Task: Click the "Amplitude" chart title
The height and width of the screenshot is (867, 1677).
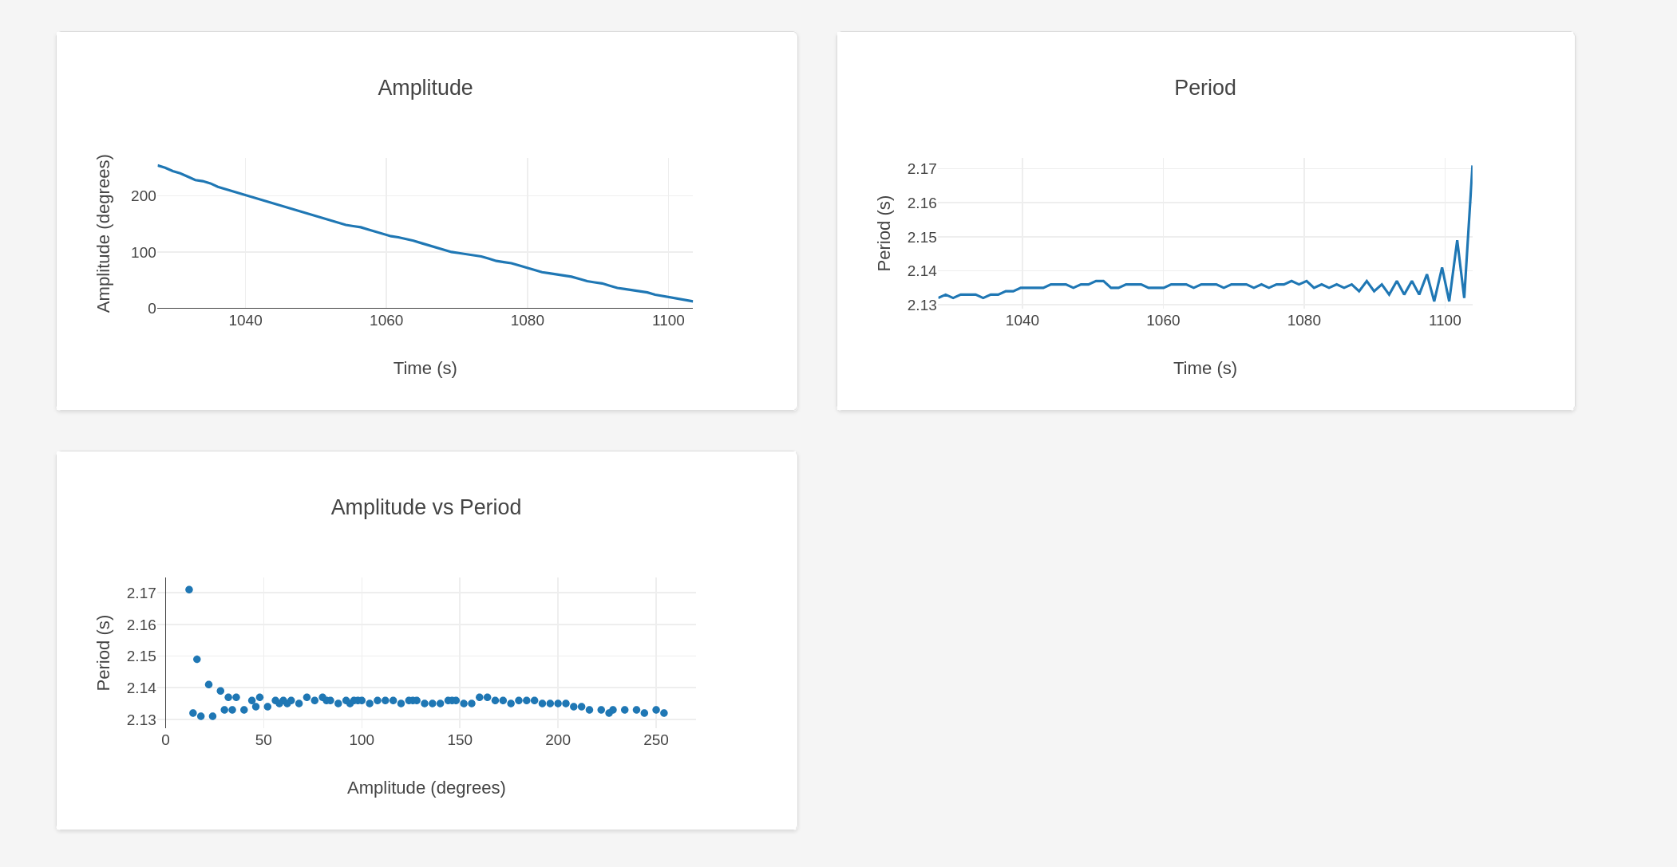Action: click(x=425, y=88)
